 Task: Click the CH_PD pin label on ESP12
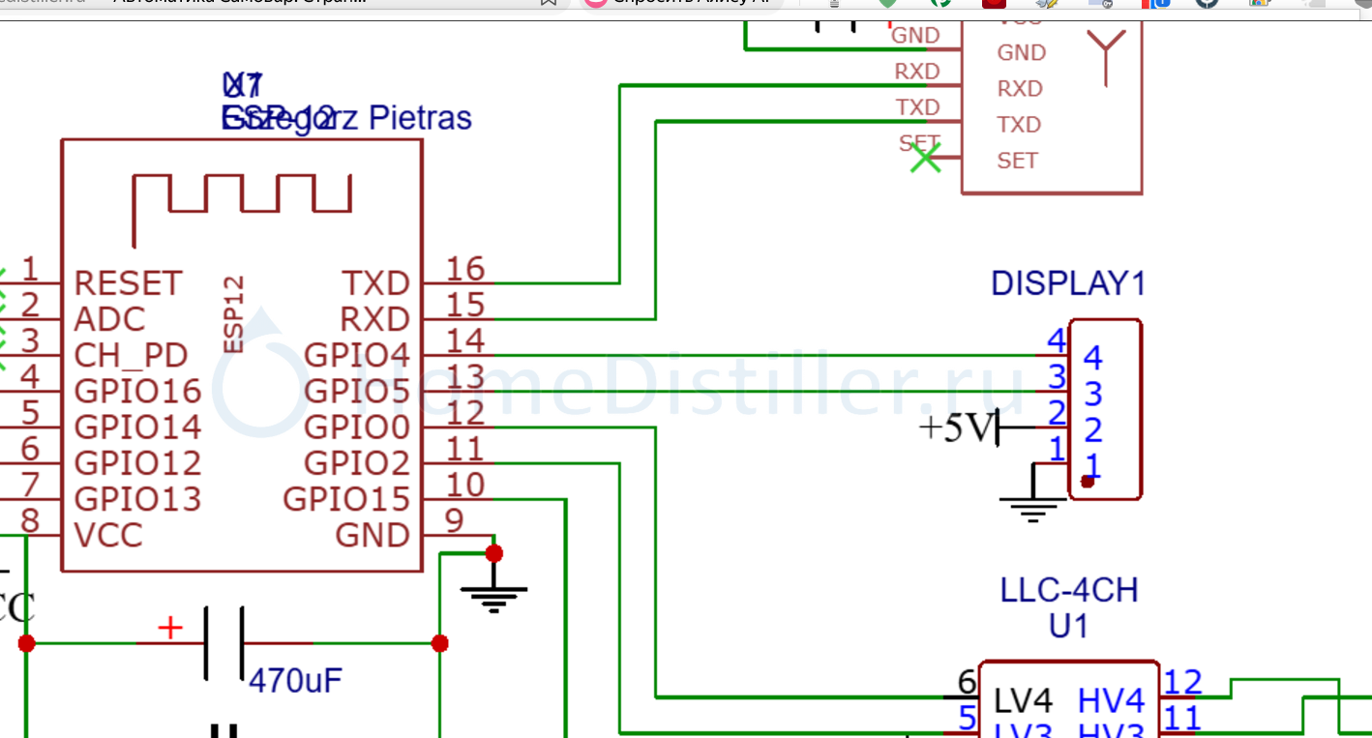coord(131,355)
